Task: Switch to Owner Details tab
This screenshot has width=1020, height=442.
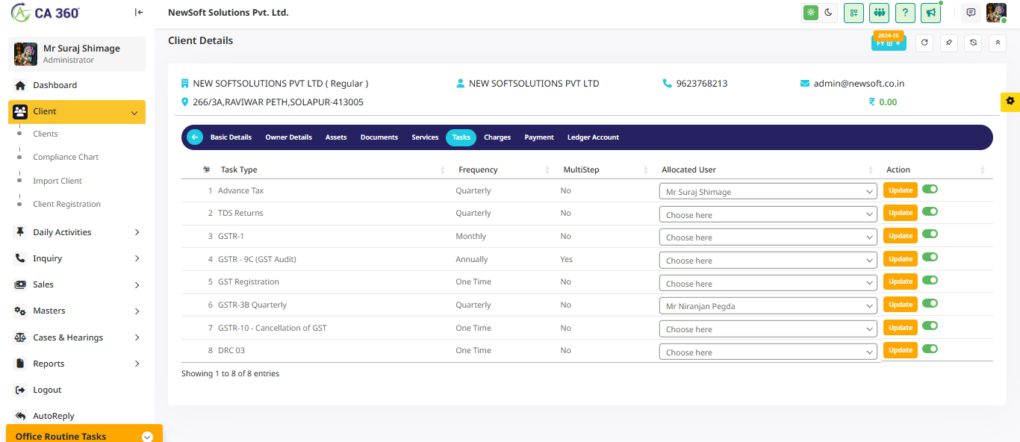Action: (289, 137)
